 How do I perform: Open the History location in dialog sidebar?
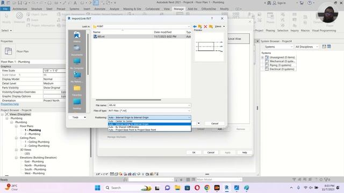[77, 37]
